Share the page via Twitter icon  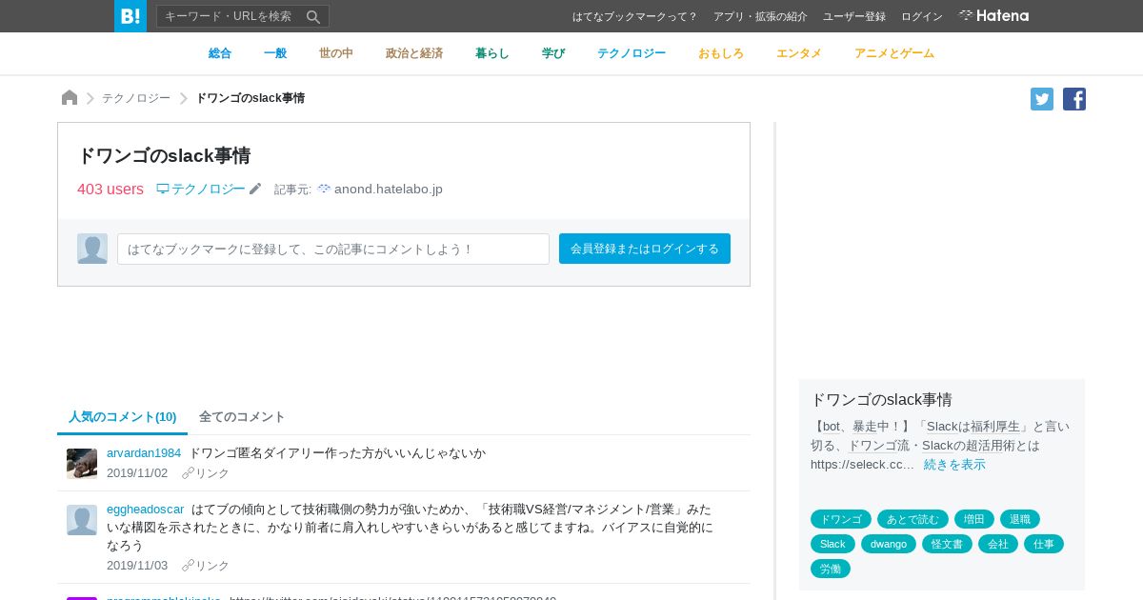pos(1042,99)
